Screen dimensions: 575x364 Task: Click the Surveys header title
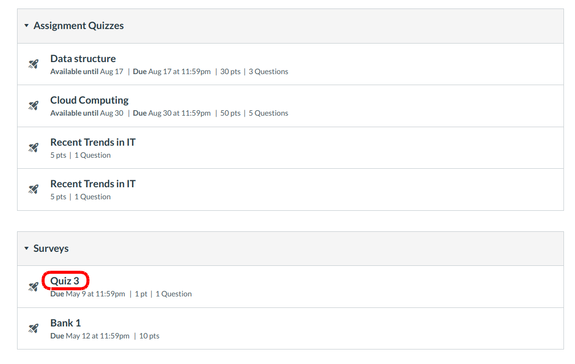51,248
